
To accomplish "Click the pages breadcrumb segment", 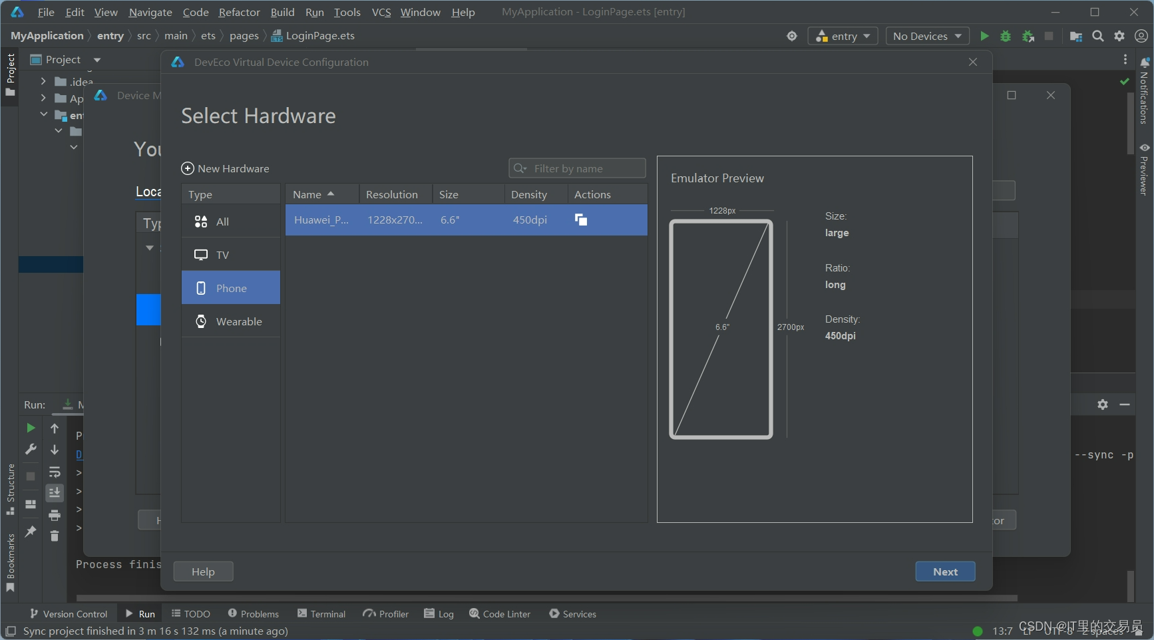I will (244, 36).
